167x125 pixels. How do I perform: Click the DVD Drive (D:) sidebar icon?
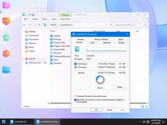click(26, 63)
